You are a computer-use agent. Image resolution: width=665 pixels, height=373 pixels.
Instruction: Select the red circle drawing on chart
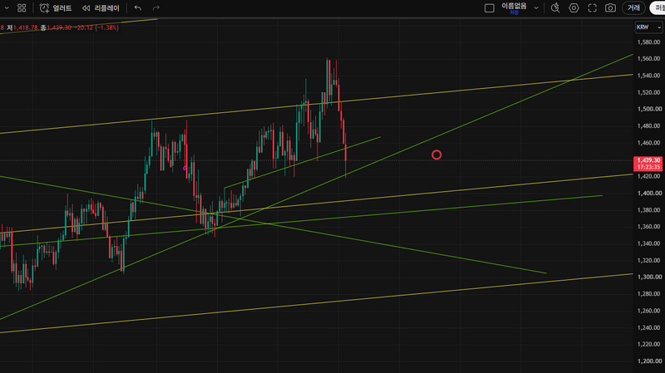[x=436, y=155]
